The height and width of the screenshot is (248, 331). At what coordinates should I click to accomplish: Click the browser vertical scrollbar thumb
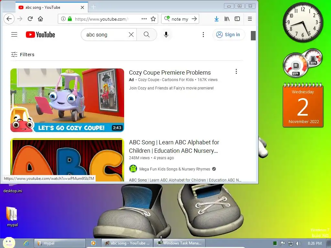tap(253, 36)
